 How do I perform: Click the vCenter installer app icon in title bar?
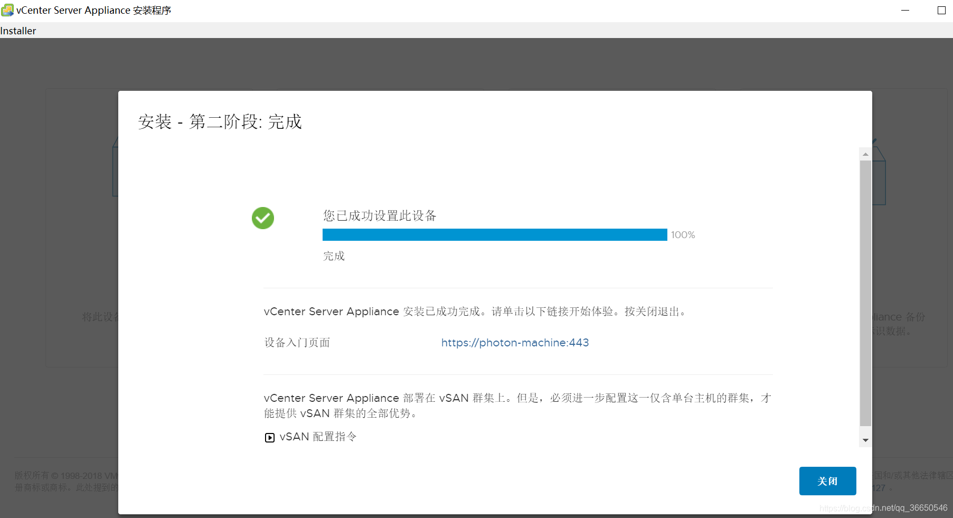7,10
